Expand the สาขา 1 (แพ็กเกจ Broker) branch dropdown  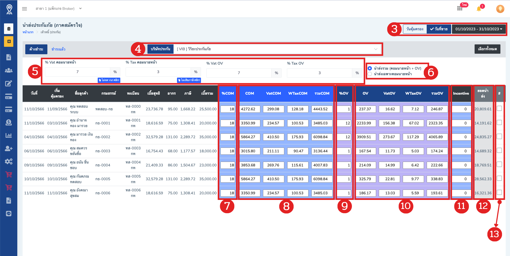[x=59, y=9]
